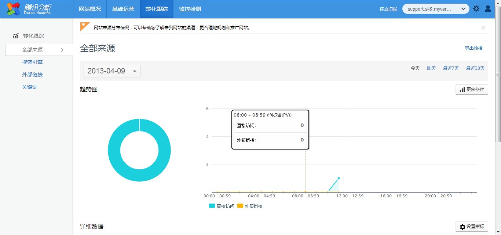This screenshot has width=501, height=235.
Task: Close the orange tip notification banner
Action: pos(483,27)
